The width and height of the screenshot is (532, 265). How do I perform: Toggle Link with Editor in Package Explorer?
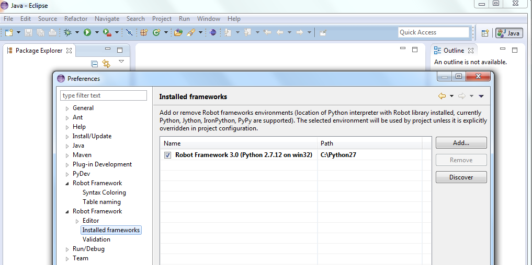click(107, 64)
